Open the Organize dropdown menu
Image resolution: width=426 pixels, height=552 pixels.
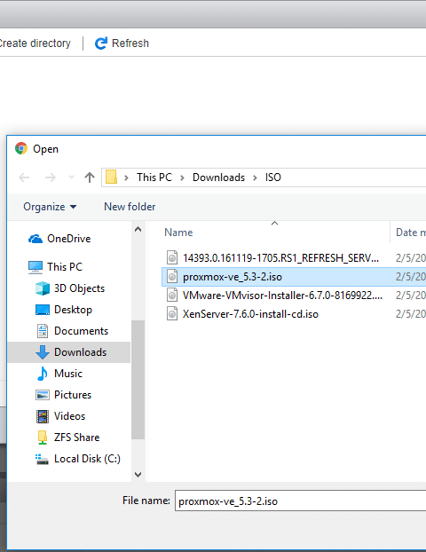tap(50, 207)
